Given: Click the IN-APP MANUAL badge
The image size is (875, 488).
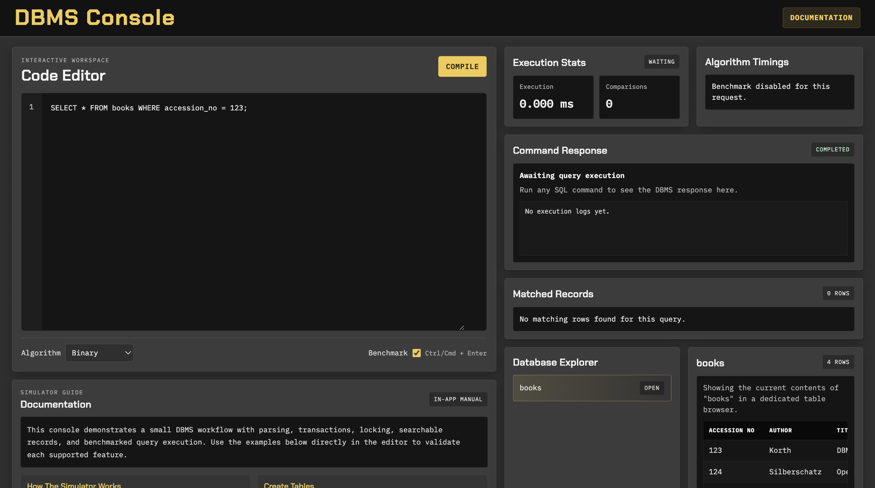Looking at the screenshot, I should (x=458, y=399).
